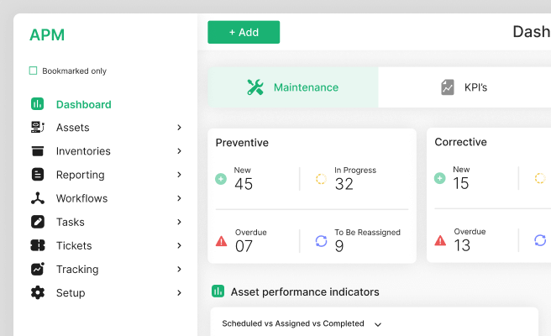
Task: Open the Workflows menu item
Action: click(x=81, y=198)
